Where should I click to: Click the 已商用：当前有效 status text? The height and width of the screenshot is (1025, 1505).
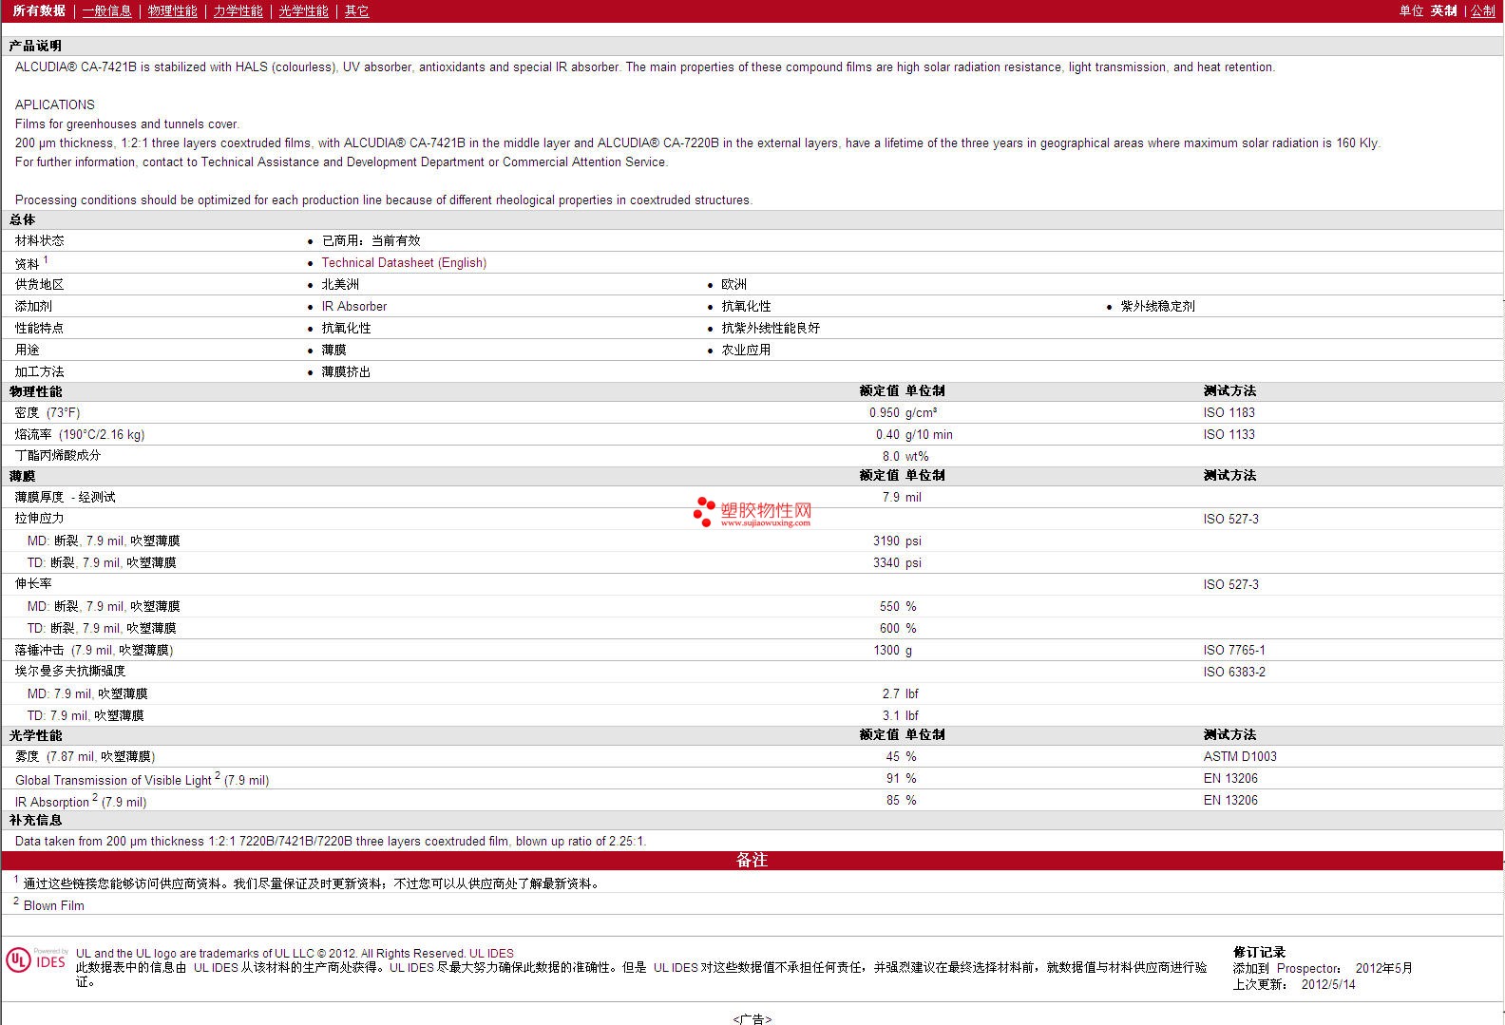(371, 241)
